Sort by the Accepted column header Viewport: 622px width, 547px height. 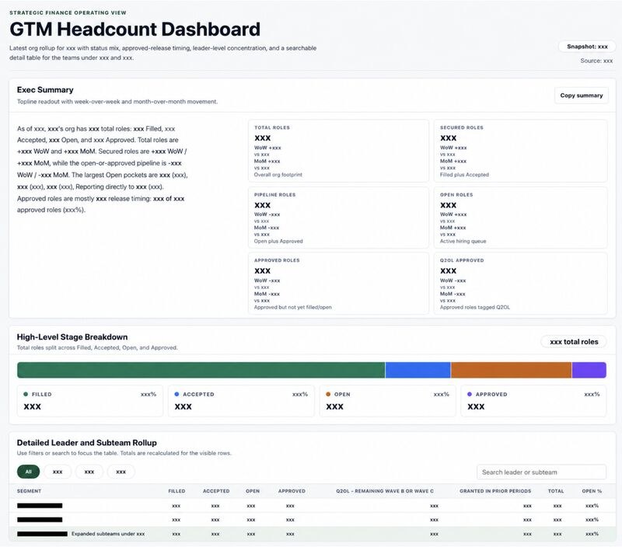click(216, 491)
